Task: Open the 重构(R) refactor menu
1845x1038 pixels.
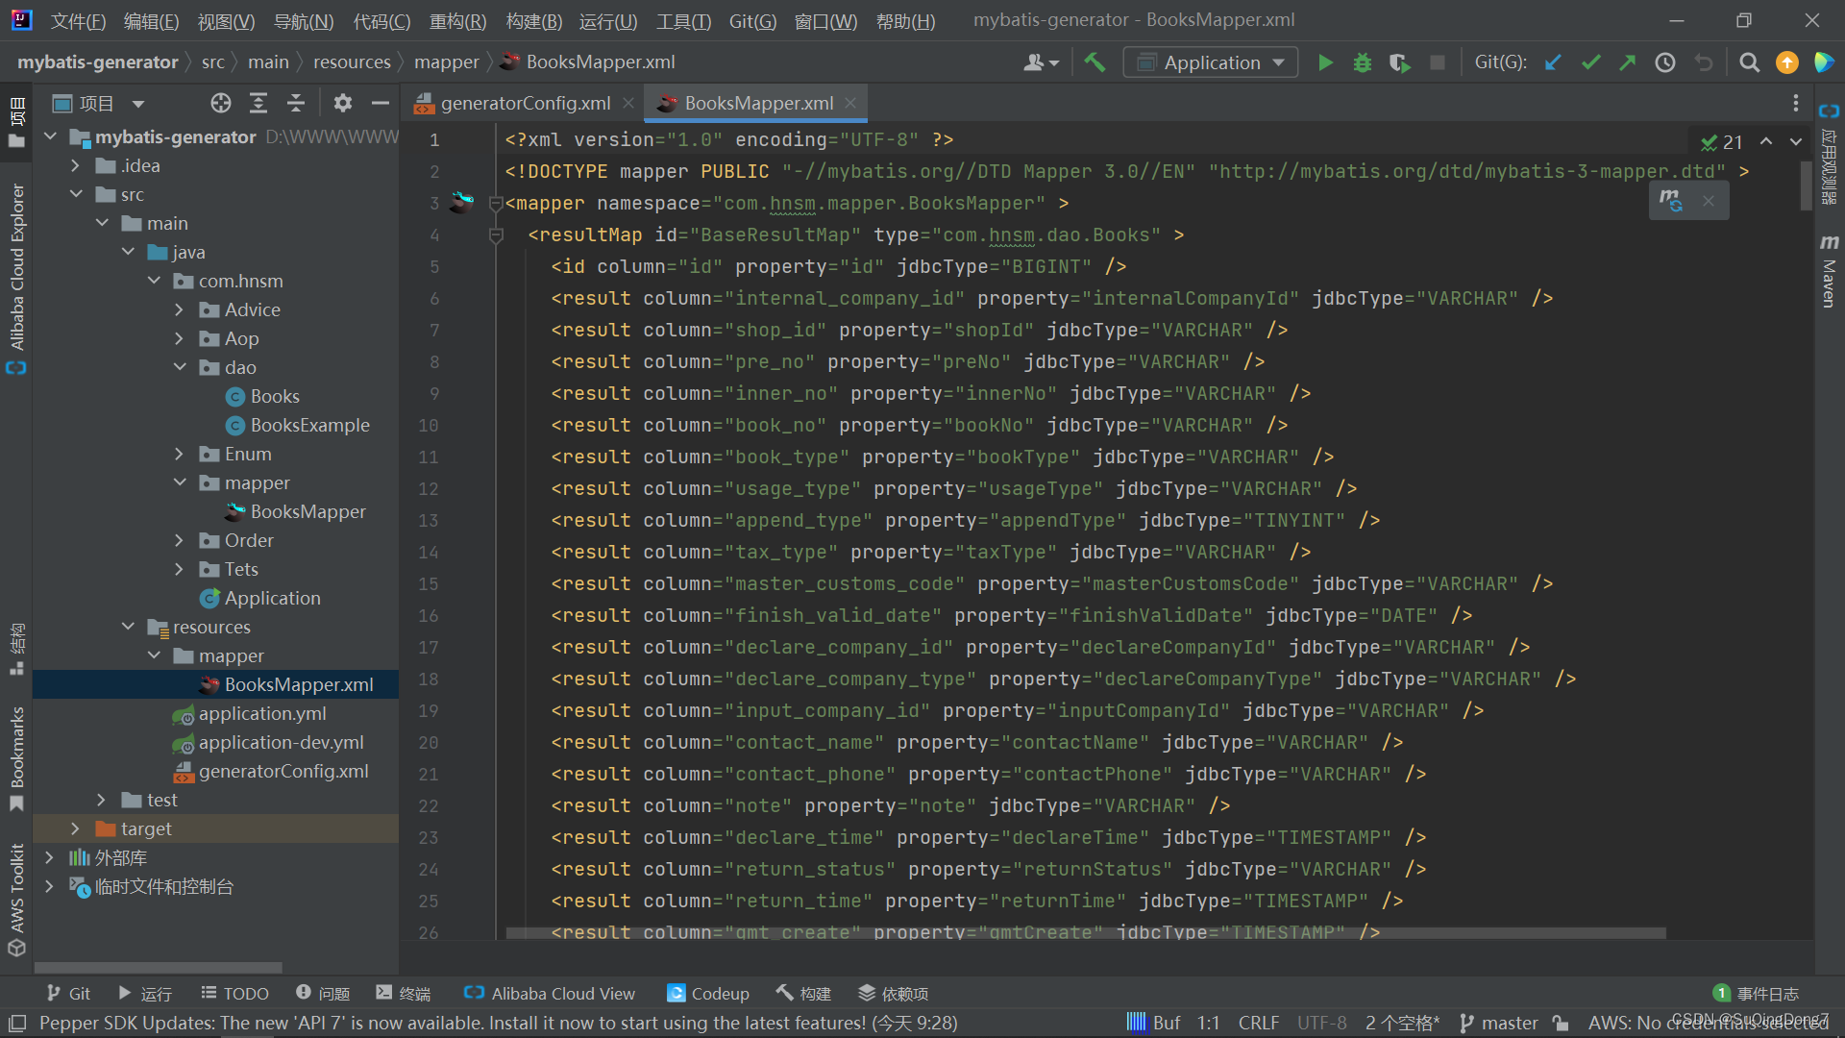Action: pyautogui.click(x=457, y=20)
